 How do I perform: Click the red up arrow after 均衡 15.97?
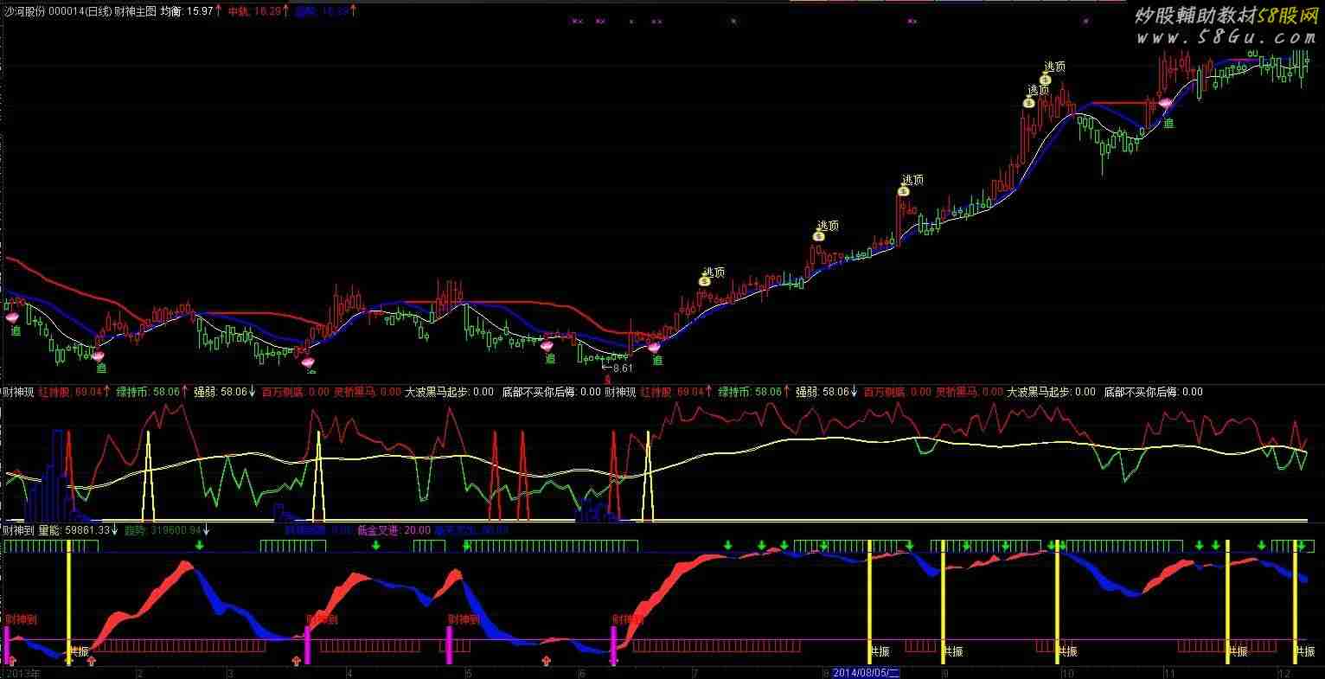pyautogui.click(x=219, y=11)
